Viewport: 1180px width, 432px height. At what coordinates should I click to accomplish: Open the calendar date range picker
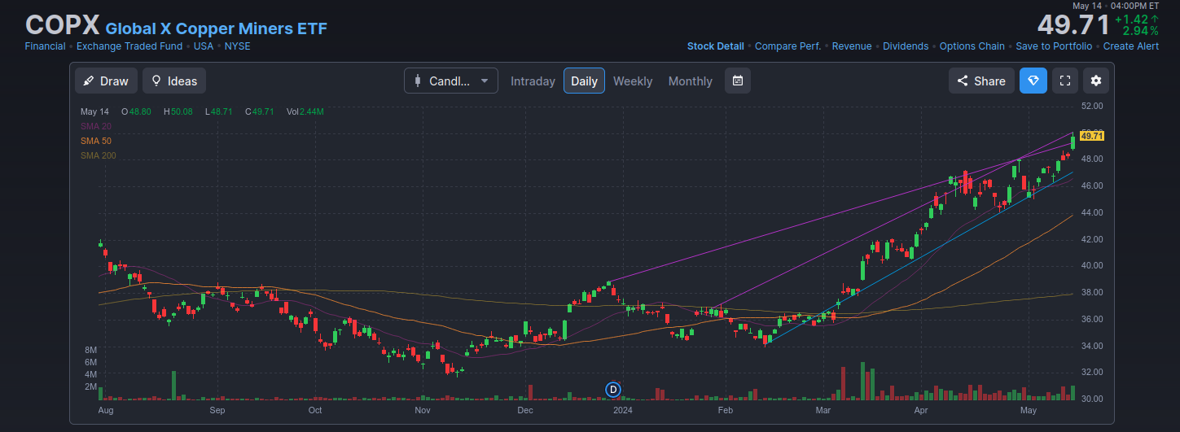737,81
